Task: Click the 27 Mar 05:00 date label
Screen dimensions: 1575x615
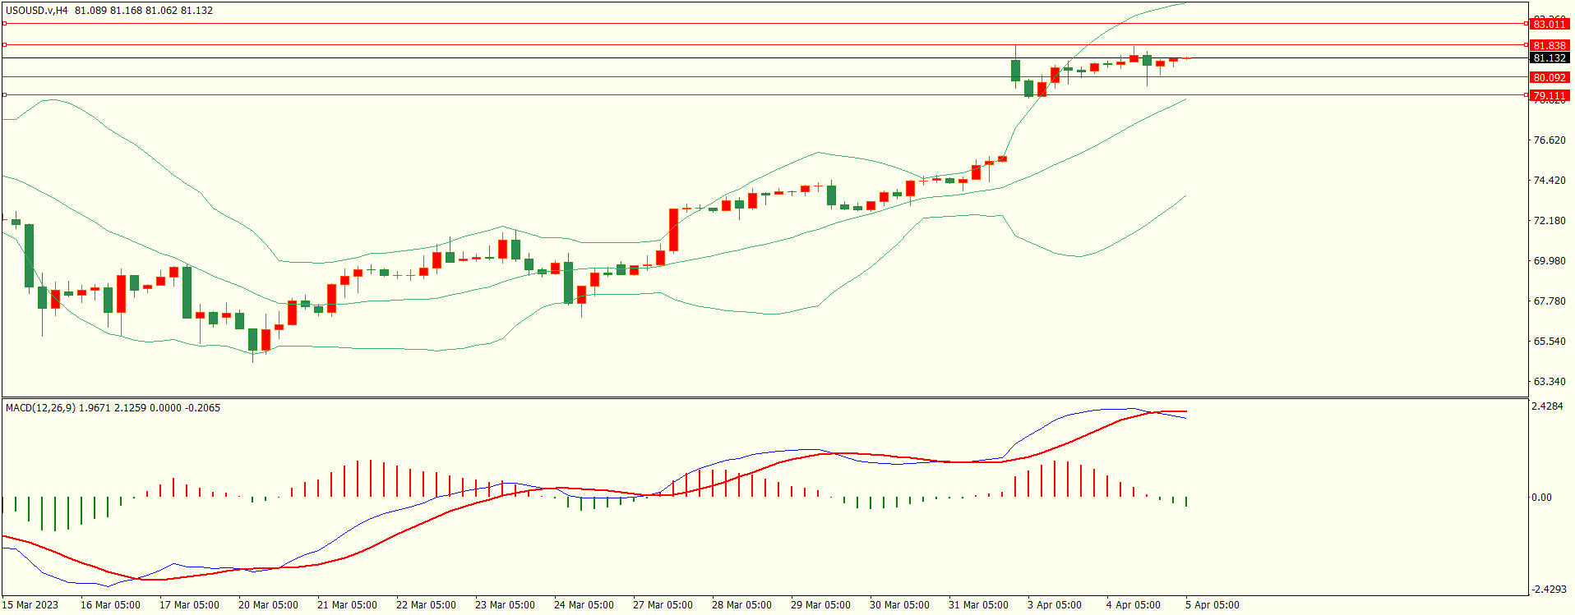Action: 663,605
